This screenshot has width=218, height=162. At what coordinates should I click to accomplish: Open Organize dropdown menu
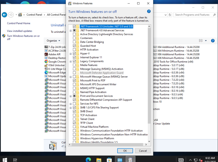pos(53,41)
